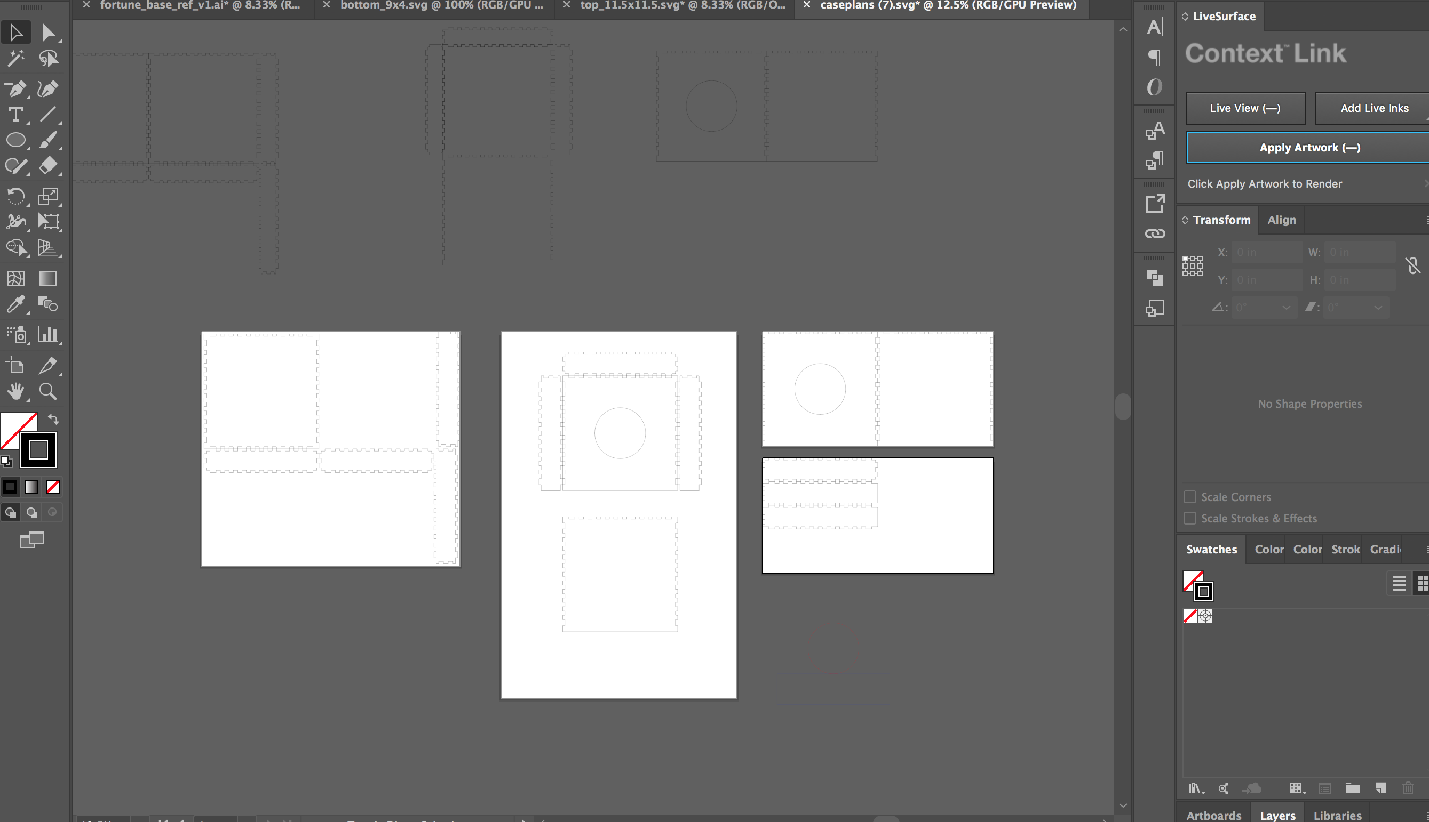This screenshot has width=1429, height=822.
Task: Click the None swatch in Swatches panel
Action: (1190, 615)
